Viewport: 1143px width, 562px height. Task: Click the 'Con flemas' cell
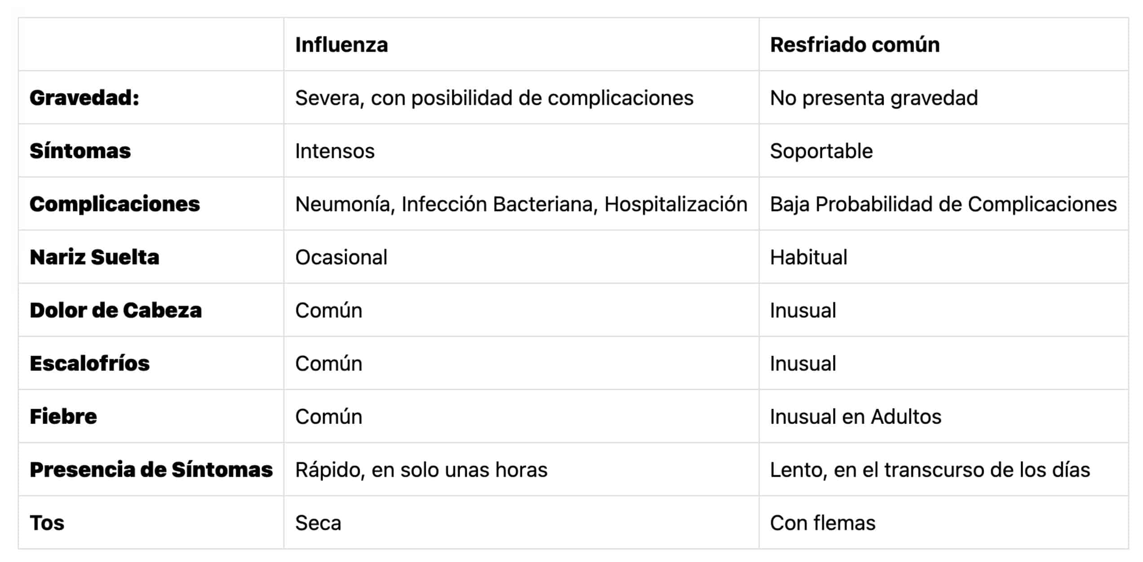click(822, 523)
